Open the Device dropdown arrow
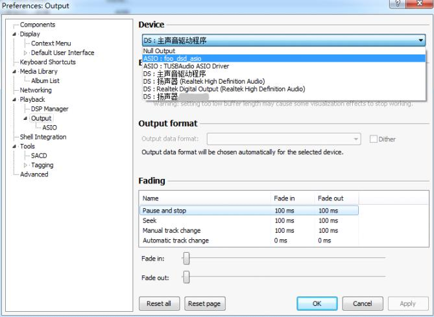The height and width of the screenshot is (317, 434). click(422, 40)
